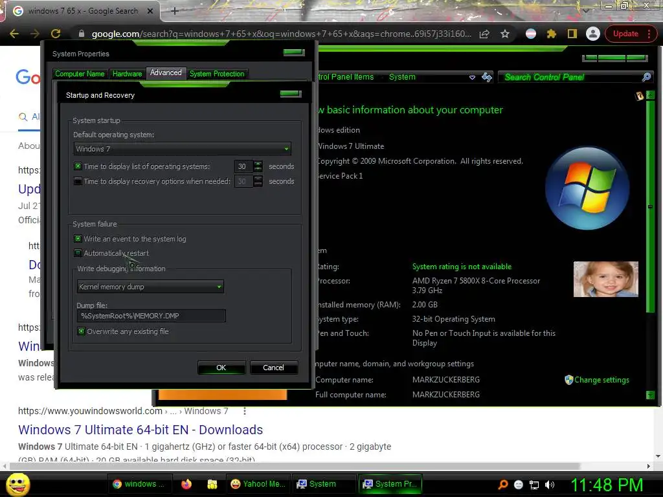
Task: Toggle the Automatically restart checkbox
Action: pyautogui.click(x=78, y=253)
